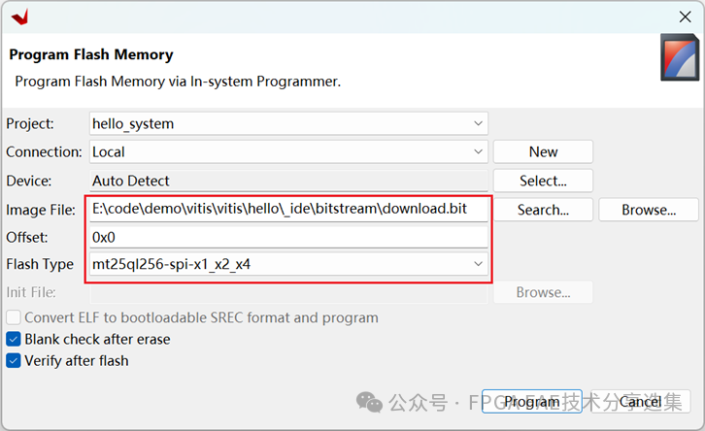
Task: Enable Convert ELF to bootloadable SREC checkbox
Action: [x=14, y=318]
